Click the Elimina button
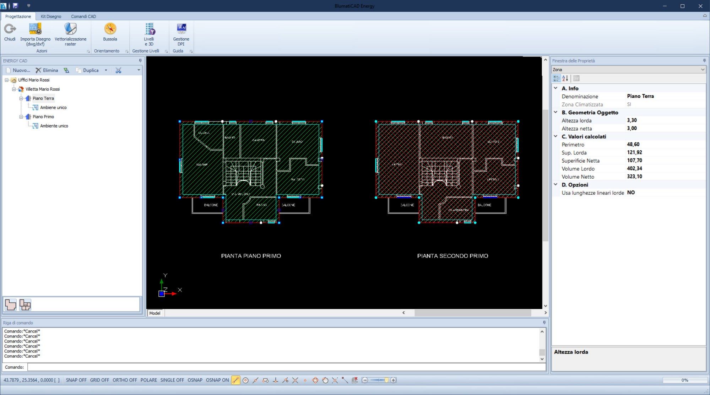 click(47, 70)
